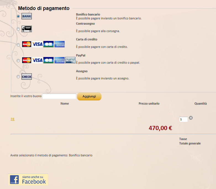This screenshot has height=189, width=216.
Task: Select the Contrassegno radio button
Action: tap(18, 29)
